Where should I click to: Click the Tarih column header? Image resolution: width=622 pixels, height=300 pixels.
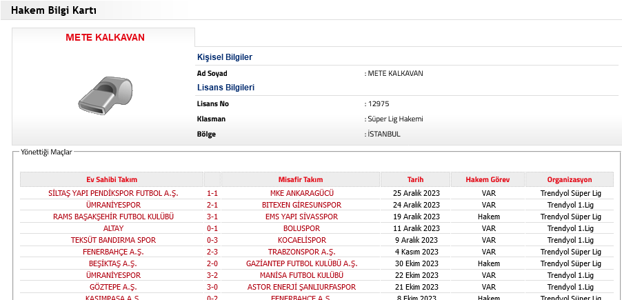pyautogui.click(x=415, y=179)
